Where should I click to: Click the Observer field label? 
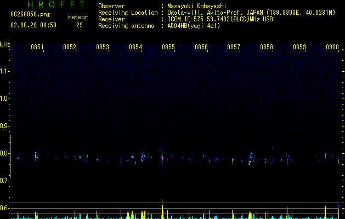111,6
